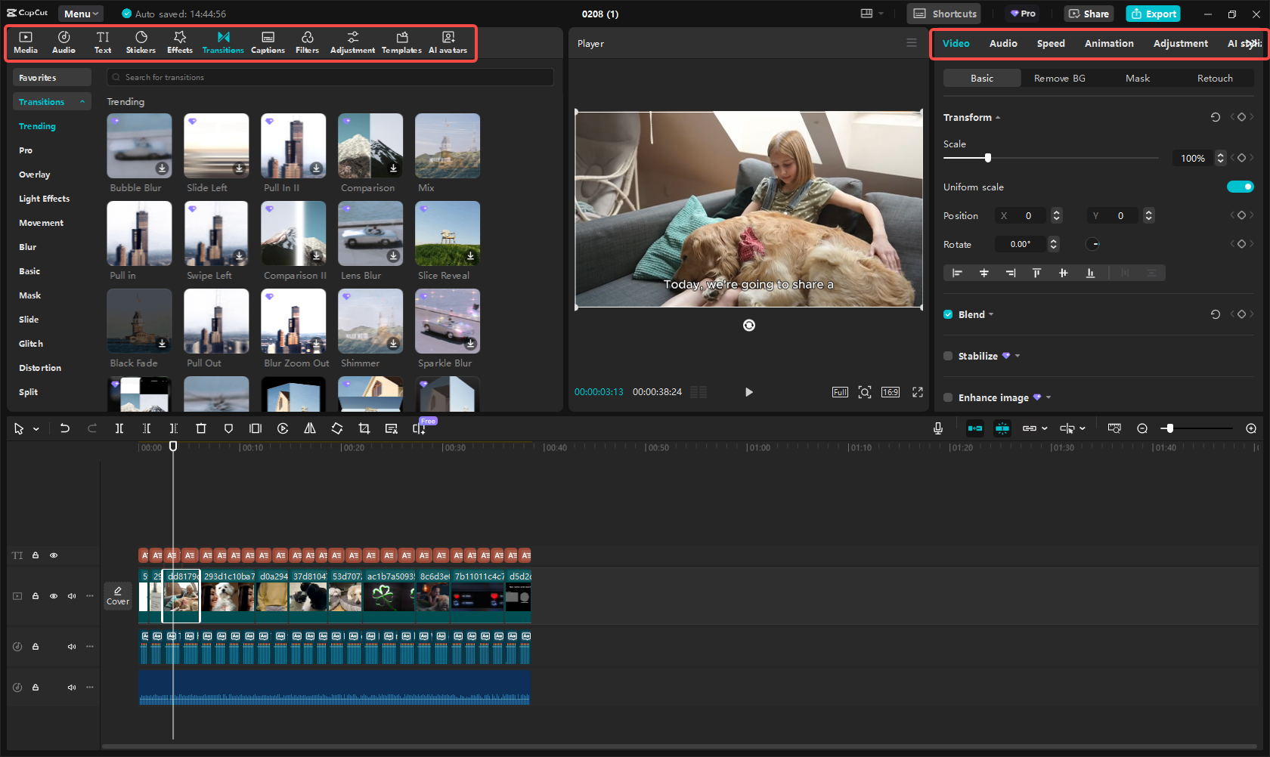The image size is (1270, 757).
Task: Open the Remove BG tab
Action: (x=1059, y=78)
